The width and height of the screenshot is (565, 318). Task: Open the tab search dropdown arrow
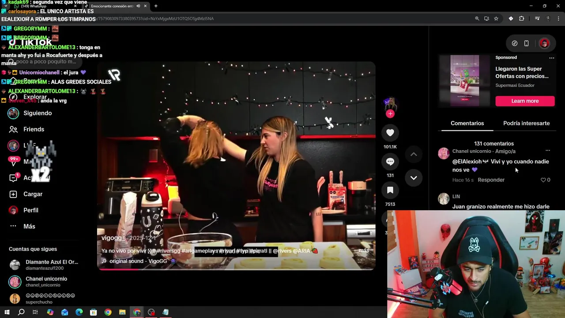coord(6,6)
